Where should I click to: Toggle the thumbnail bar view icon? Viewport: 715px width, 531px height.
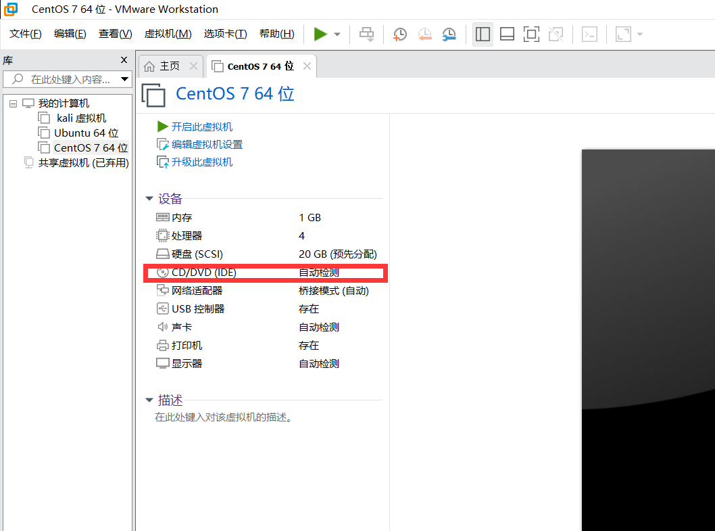click(x=507, y=34)
